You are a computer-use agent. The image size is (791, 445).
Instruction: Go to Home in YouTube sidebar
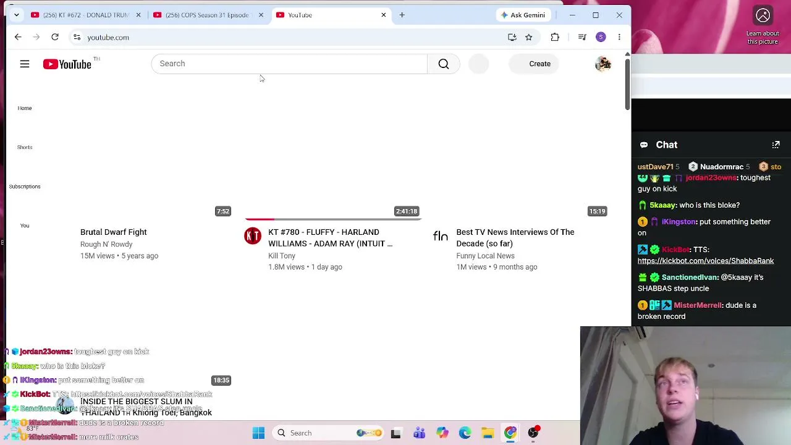click(25, 108)
